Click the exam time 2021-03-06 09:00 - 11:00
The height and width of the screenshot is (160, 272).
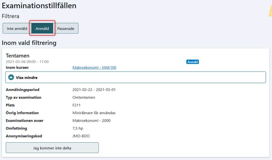click(x=27, y=62)
